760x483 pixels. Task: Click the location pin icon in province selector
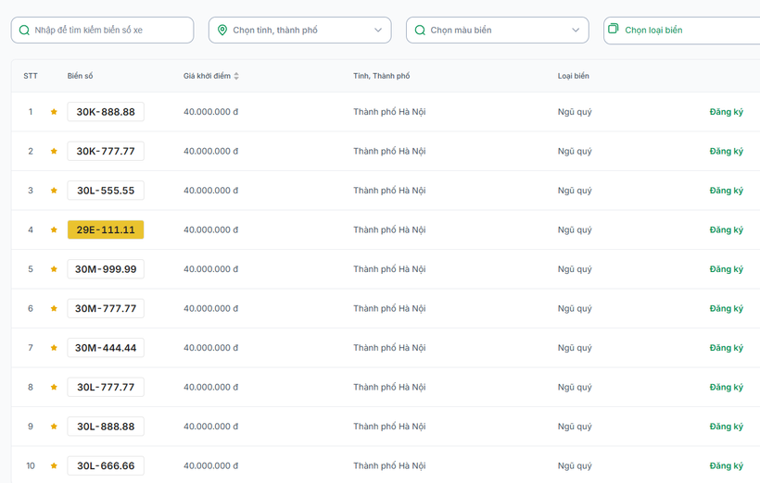click(222, 31)
